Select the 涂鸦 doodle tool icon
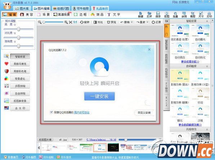Screen dimensions: 215x160 [184, 15]
